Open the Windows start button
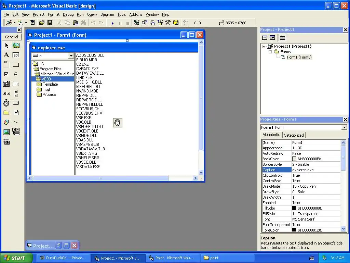This screenshot has height=263, width=350. tap(16, 258)
